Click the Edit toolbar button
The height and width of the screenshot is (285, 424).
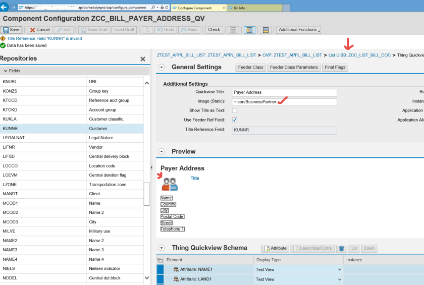64,30
